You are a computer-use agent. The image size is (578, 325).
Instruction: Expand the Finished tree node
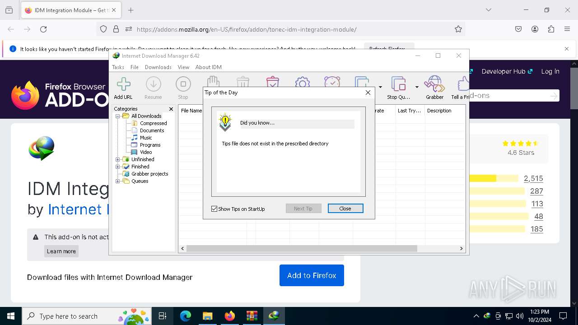[x=118, y=167]
